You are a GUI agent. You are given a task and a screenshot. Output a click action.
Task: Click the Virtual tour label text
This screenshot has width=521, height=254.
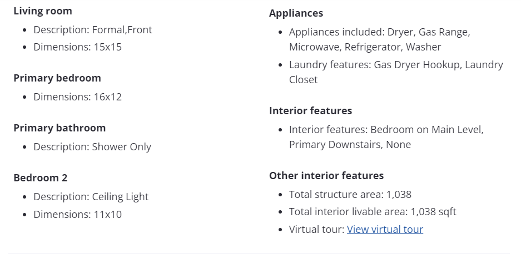click(x=317, y=230)
